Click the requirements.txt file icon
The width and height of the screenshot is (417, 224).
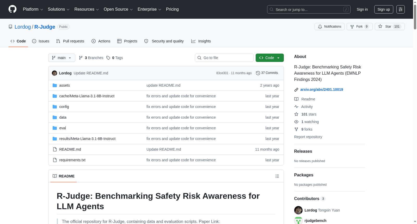55,160
